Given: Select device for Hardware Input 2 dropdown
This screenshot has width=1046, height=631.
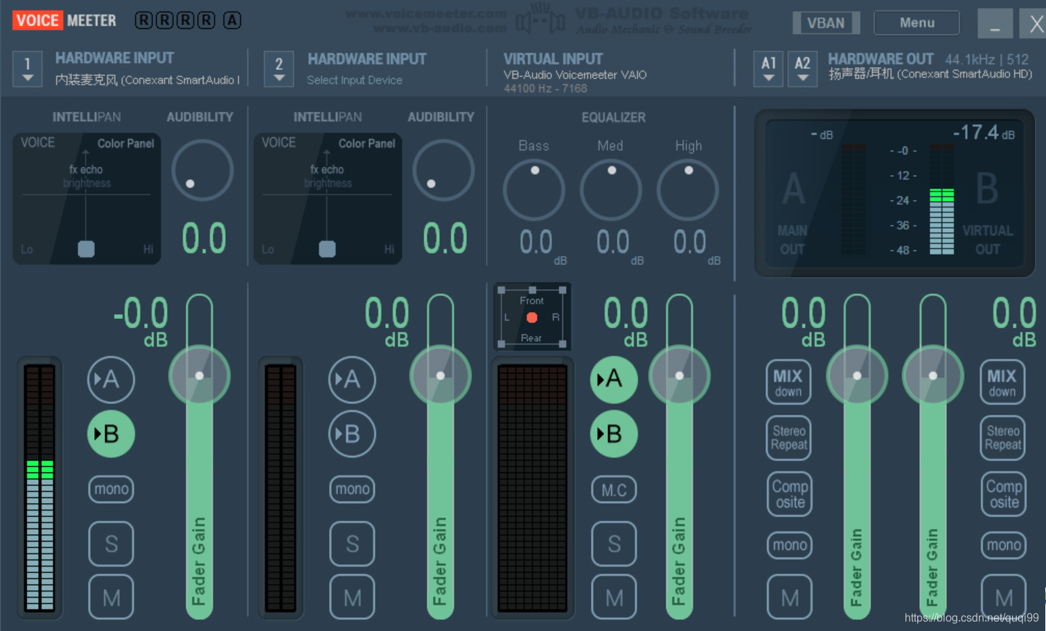Looking at the screenshot, I should (x=279, y=68).
